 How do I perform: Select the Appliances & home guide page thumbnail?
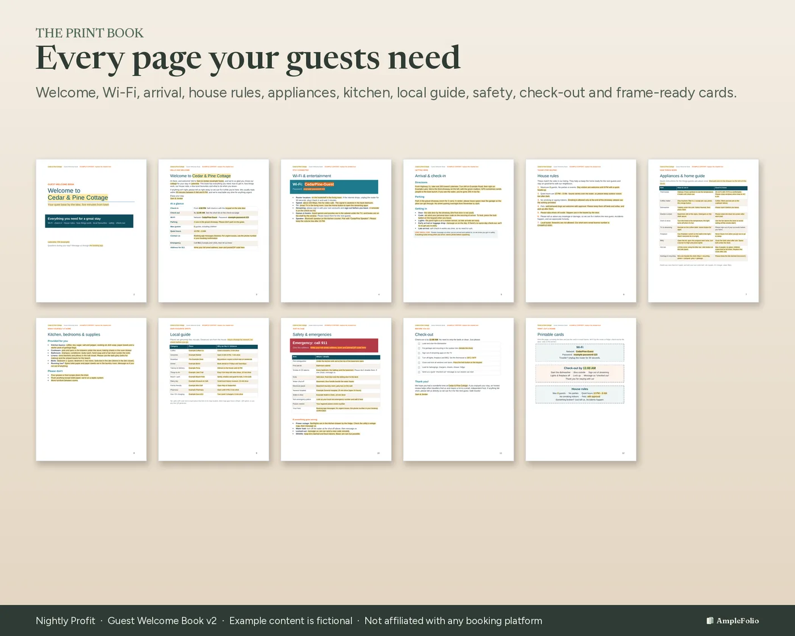(704, 231)
